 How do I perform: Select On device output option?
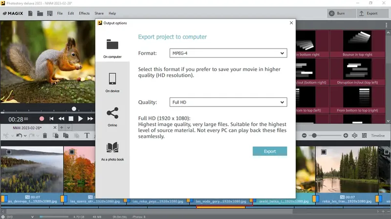coord(112,83)
